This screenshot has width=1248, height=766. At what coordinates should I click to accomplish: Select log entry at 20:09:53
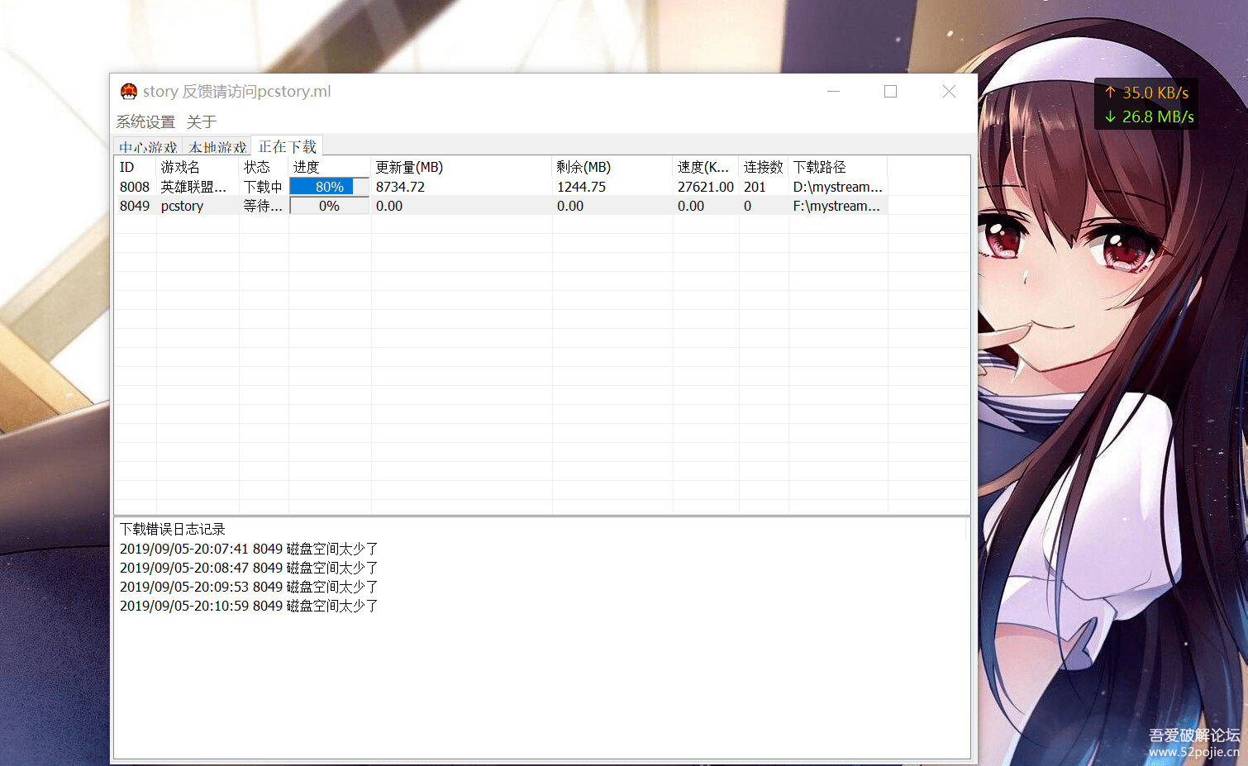click(249, 587)
